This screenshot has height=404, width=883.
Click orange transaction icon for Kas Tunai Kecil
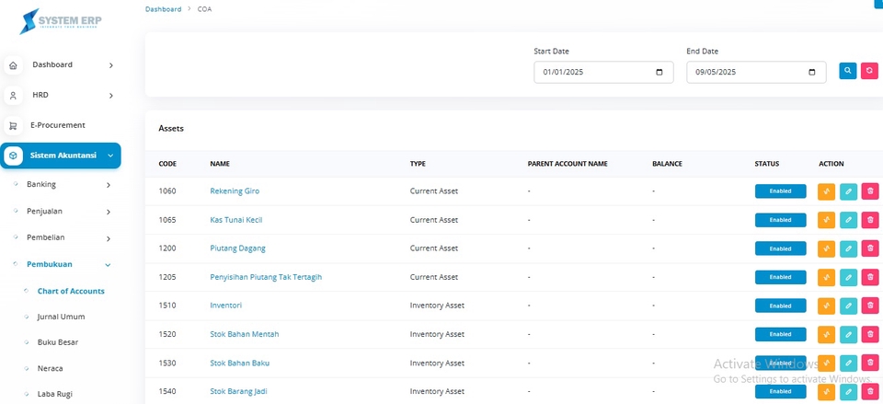[x=826, y=220]
